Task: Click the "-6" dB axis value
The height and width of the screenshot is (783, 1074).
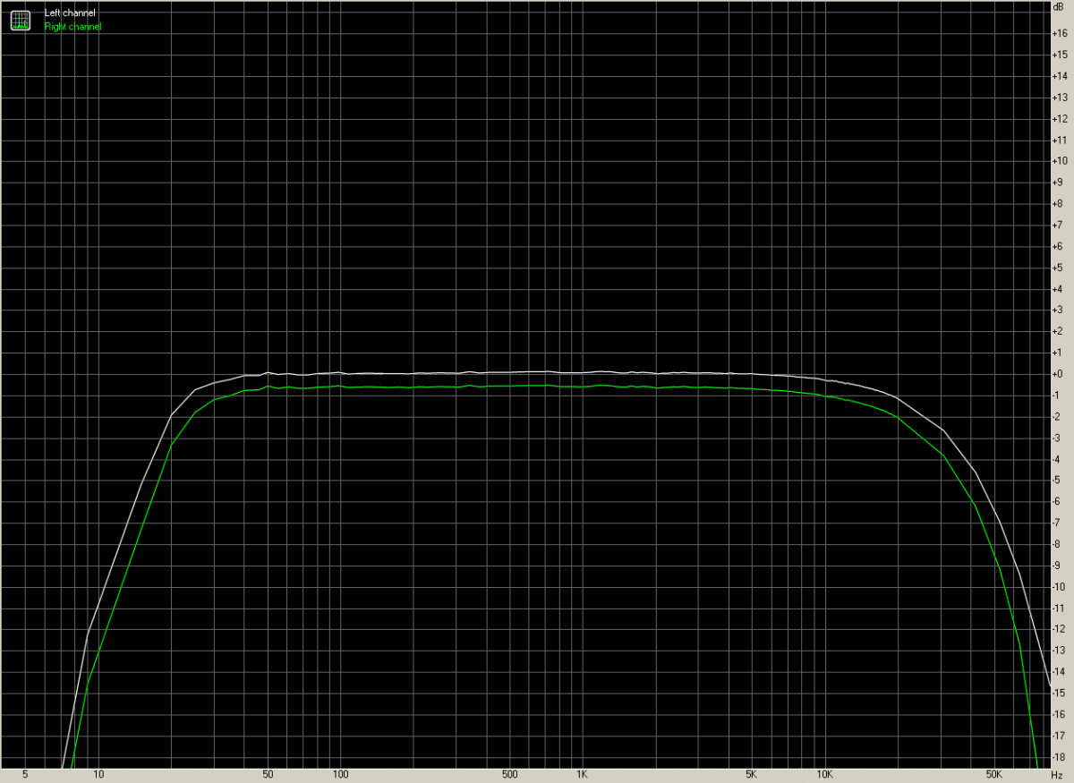Action: [x=1058, y=502]
